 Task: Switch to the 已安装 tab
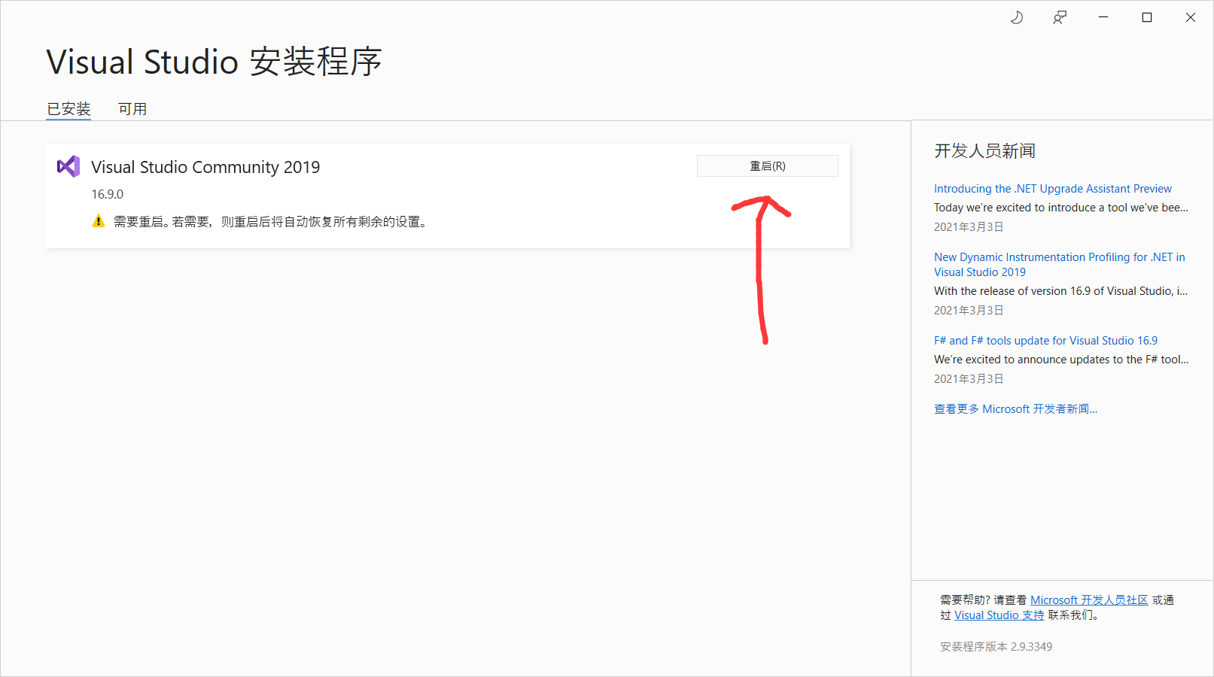click(x=68, y=109)
